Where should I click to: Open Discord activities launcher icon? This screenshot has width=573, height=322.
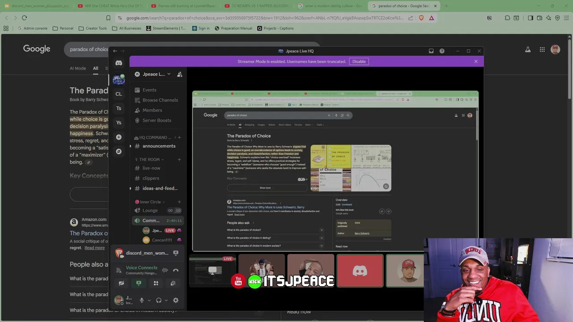(156, 283)
